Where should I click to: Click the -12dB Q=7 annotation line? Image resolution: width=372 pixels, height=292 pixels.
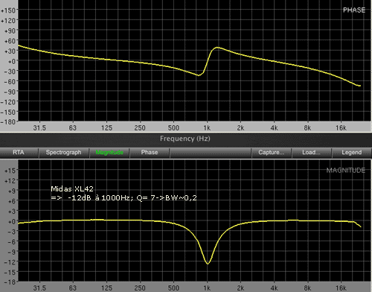point(124,198)
